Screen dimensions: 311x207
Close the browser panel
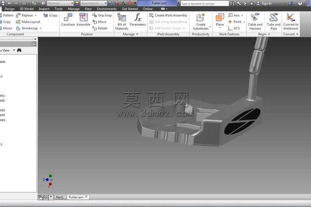[35, 39]
